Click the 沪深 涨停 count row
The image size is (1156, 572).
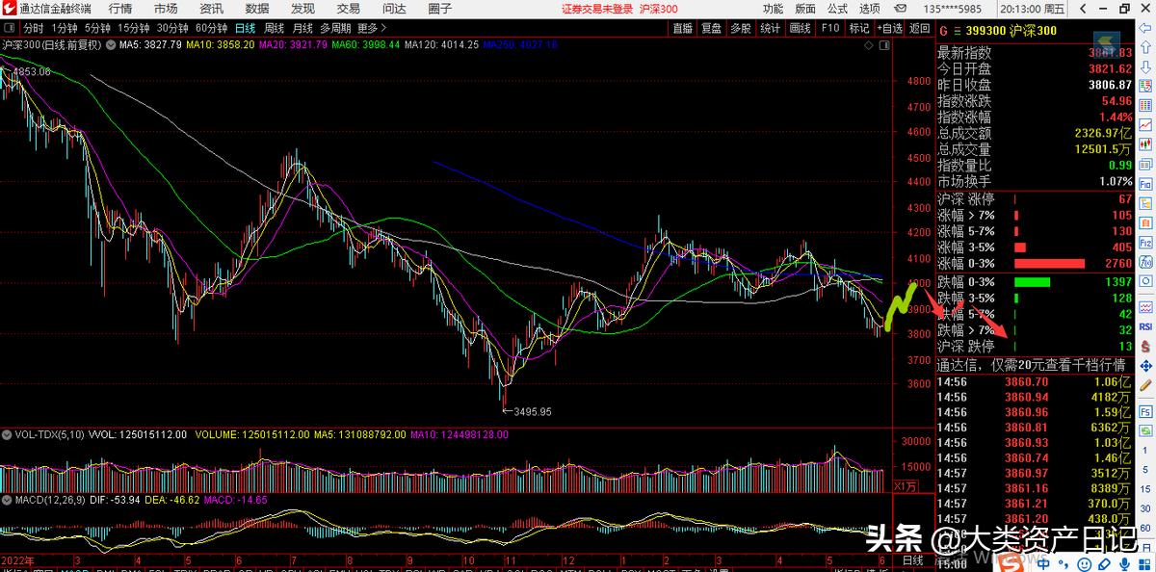[x=1034, y=198]
